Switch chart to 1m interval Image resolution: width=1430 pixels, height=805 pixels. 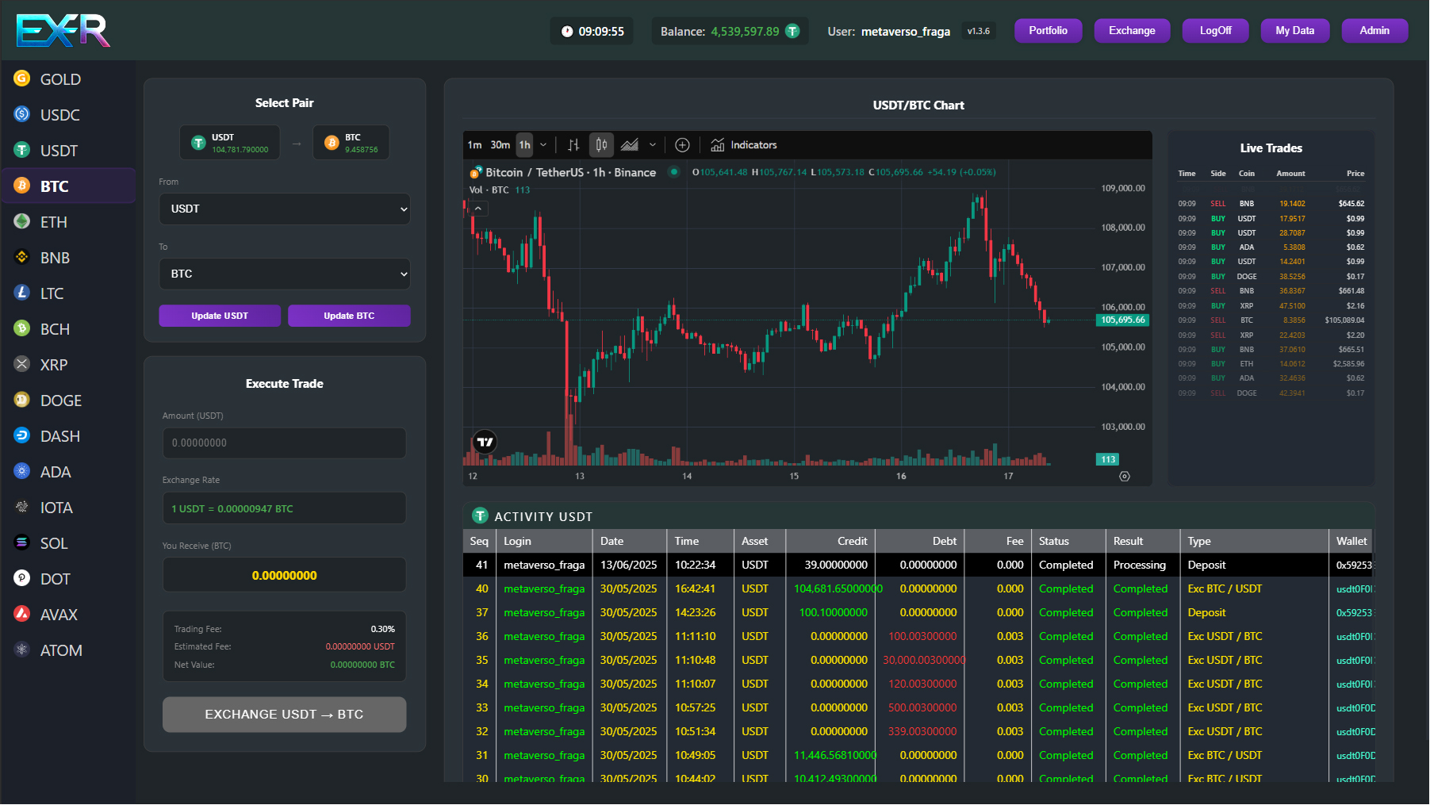(x=474, y=145)
